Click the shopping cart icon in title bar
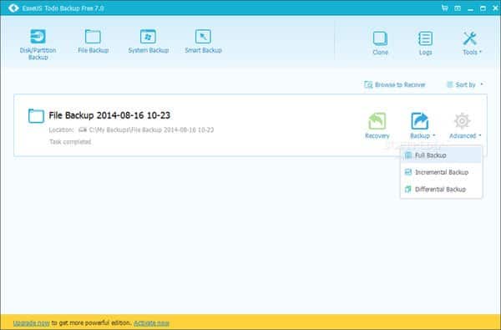This screenshot has width=501, height=330. [x=444, y=8]
